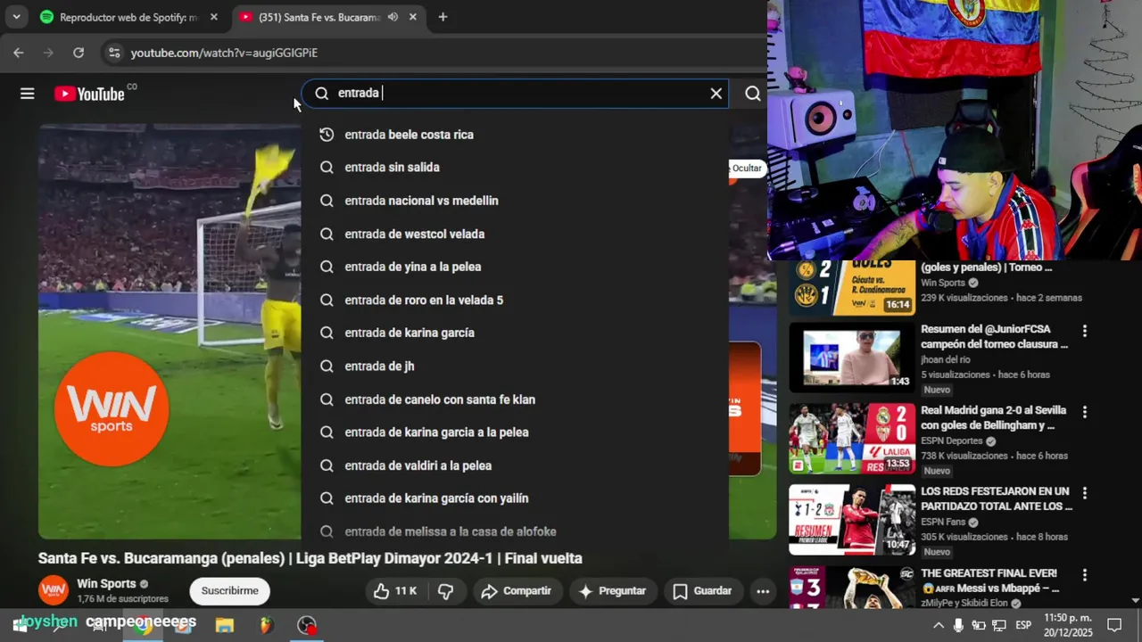This screenshot has width=1142, height=642.
Task: Open the Windows notification center icon
Action: [x=1114, y=625]
